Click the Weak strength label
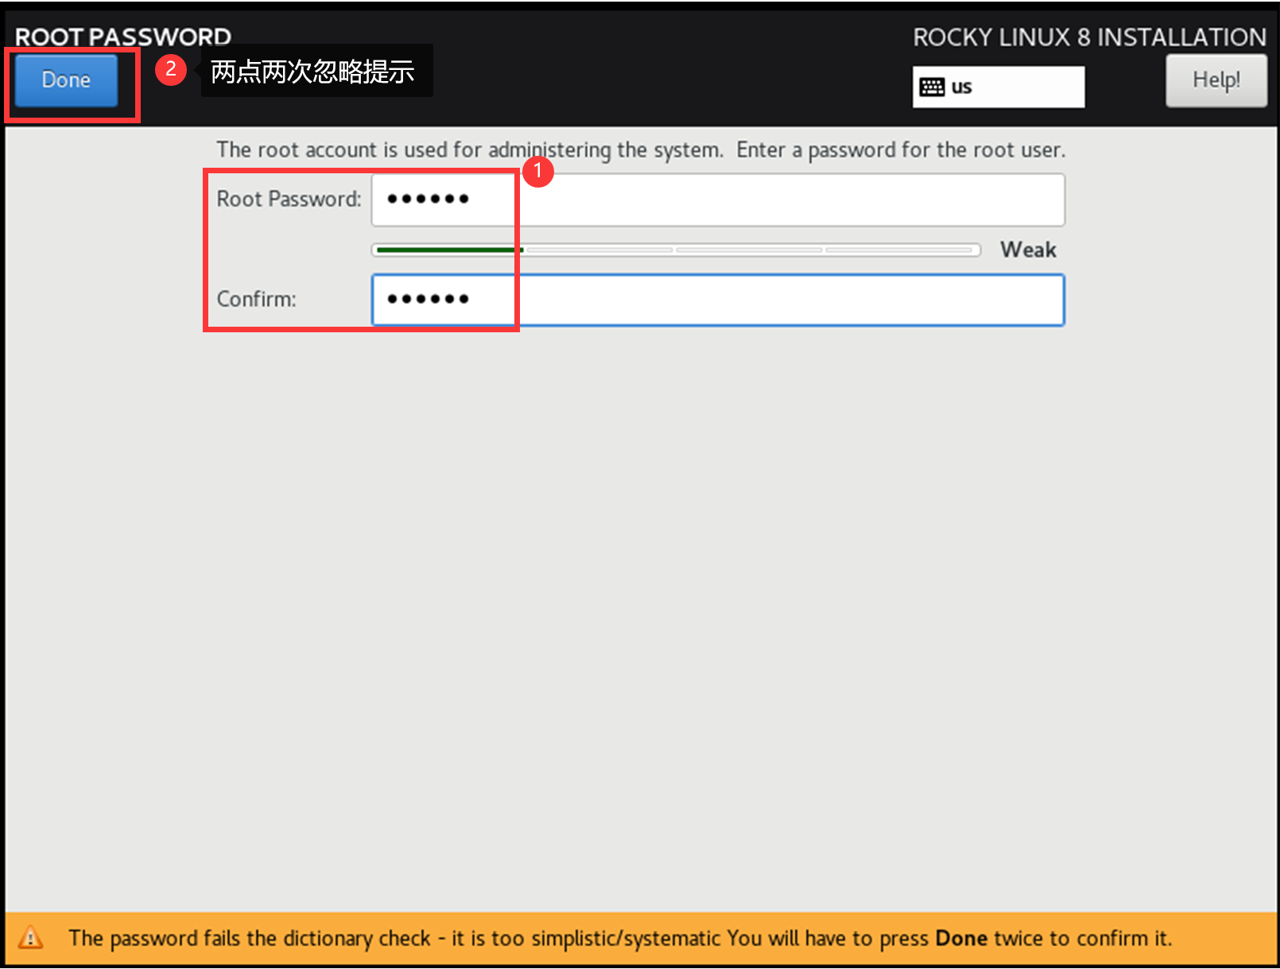Viewport: 1280px width, 969px height. coord(1028,250)
